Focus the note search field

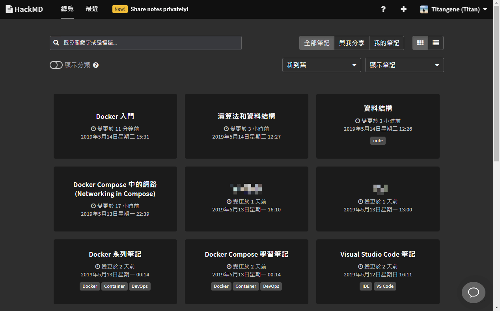(146, 43)
